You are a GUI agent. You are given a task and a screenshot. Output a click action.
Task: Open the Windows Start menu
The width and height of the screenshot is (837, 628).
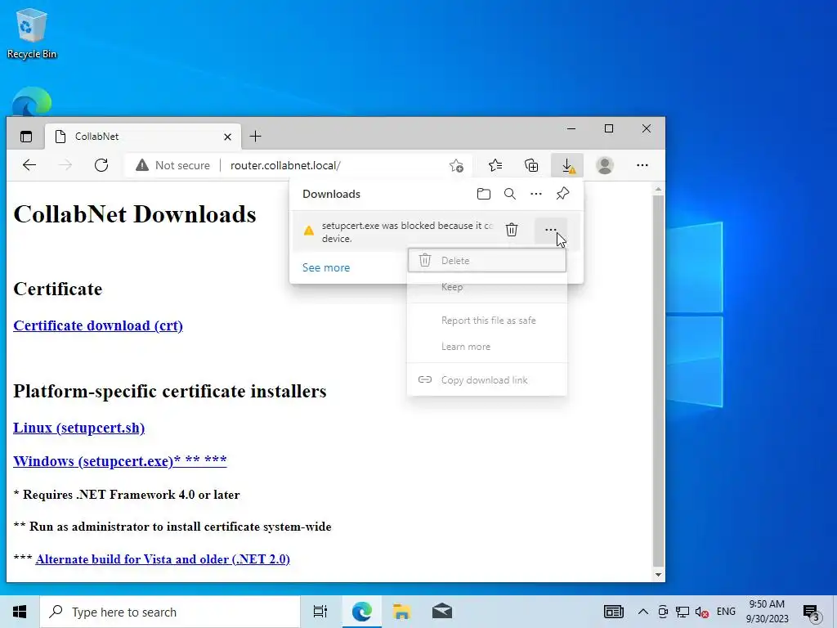tap(20, 612)
